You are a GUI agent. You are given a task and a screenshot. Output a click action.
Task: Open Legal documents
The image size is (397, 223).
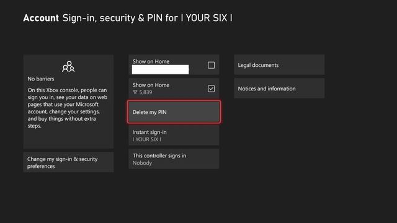tap(279, 65)
